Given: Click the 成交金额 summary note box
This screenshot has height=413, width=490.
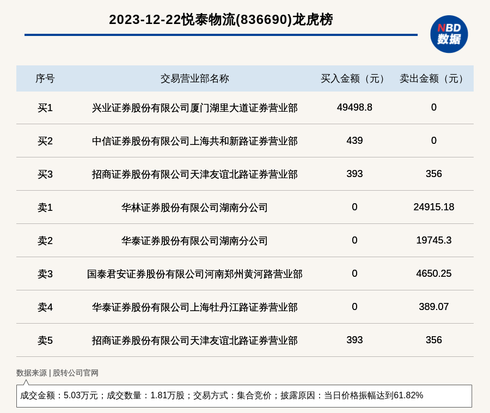Looking at the screenshot, I should [244, 396].
